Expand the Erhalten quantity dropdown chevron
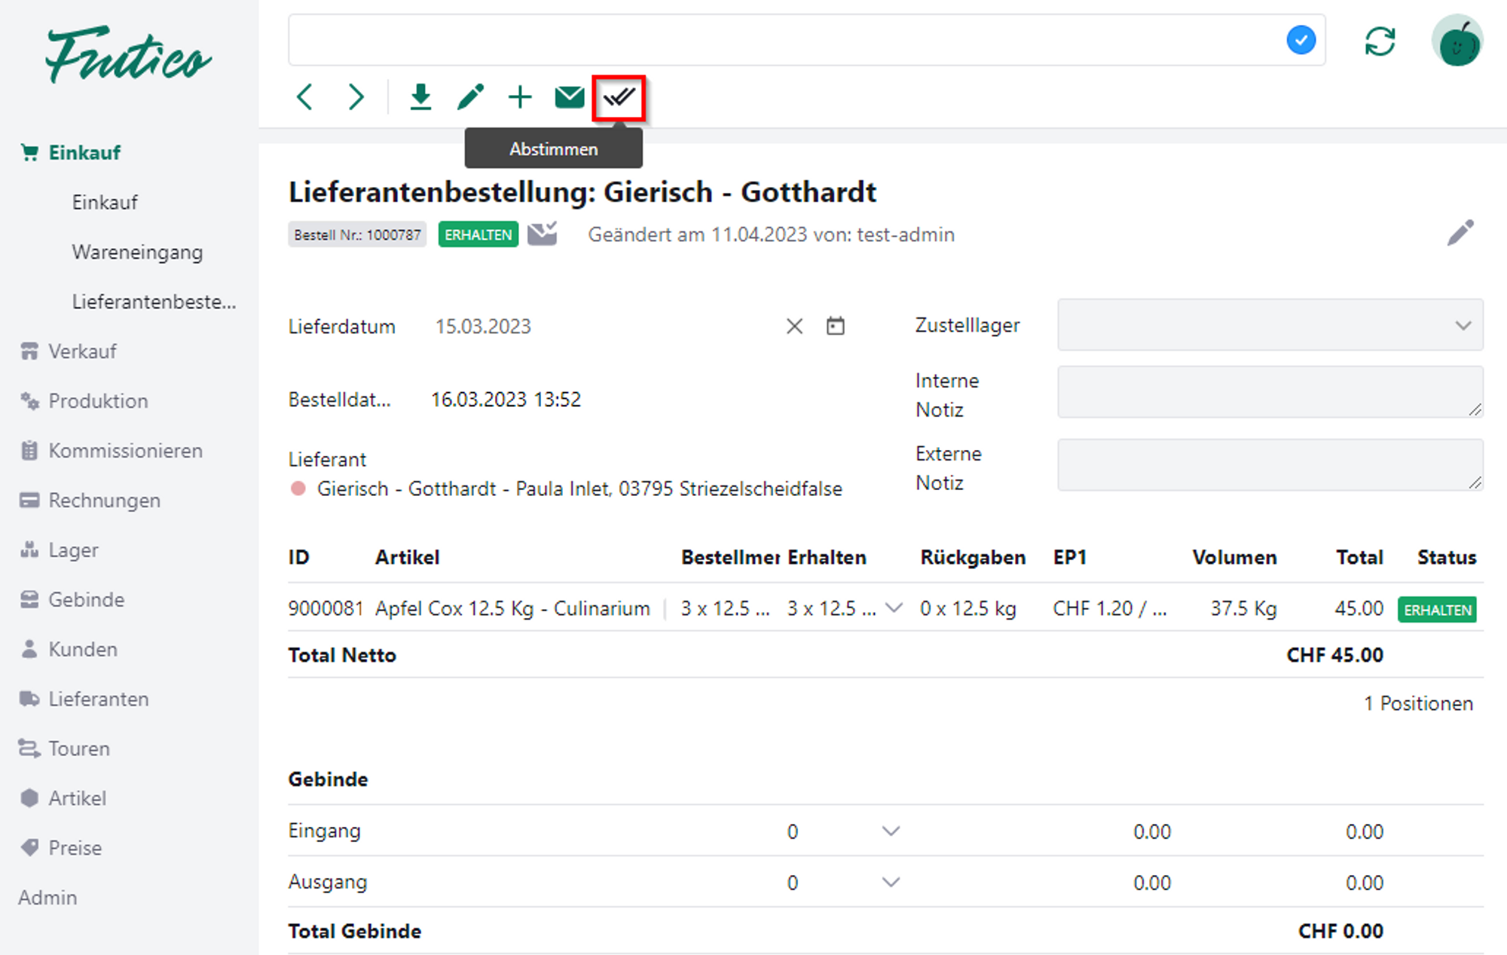Viewport: 1507px width, 955px height. (x=894, y=608)
